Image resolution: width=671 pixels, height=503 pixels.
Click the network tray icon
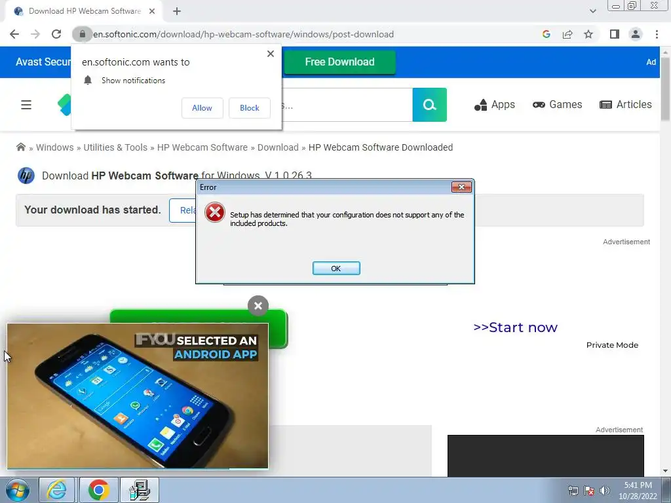[573, 491]
